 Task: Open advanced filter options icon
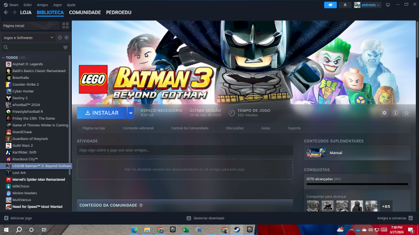click(65, 48)
